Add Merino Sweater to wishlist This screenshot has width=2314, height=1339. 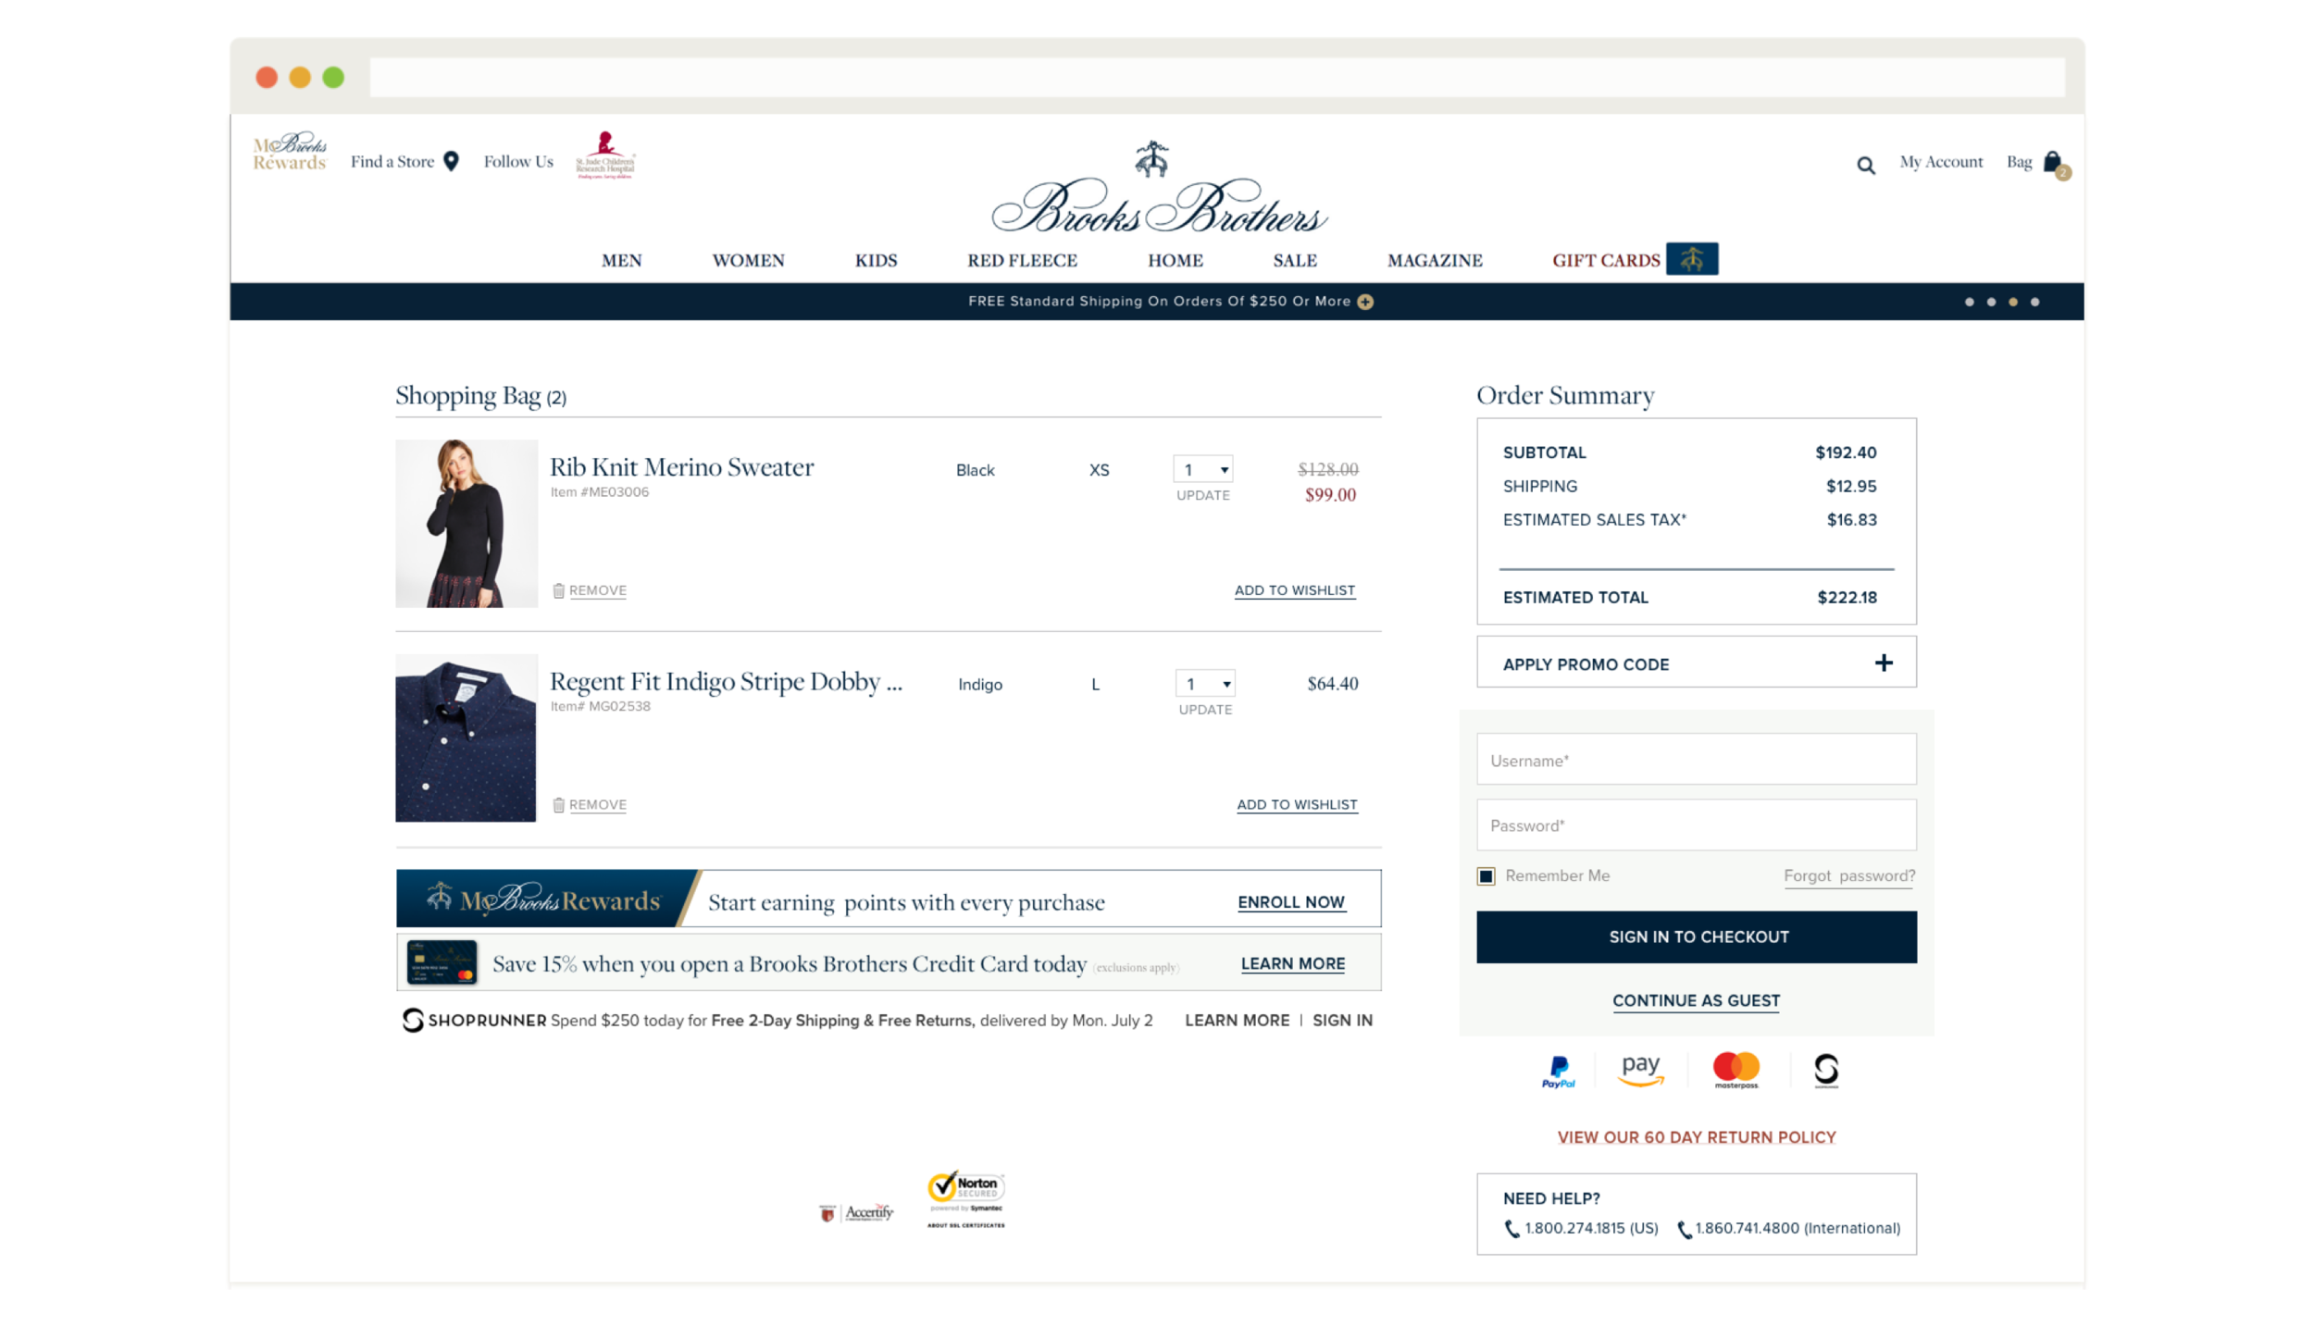tap(1294, 590)
